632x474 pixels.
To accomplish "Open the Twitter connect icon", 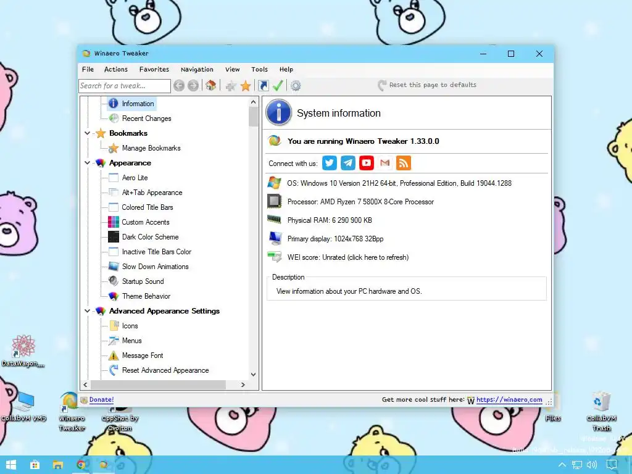I will [x=330, y=163].
